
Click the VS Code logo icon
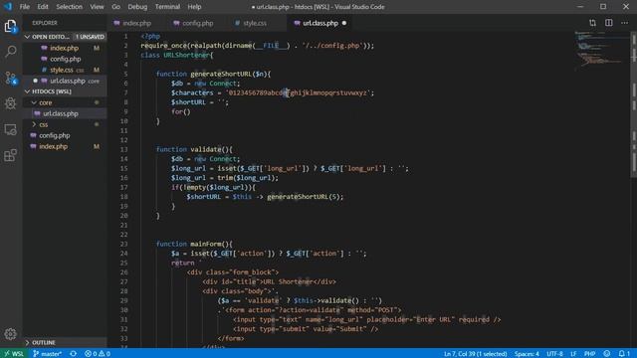click(x=8, y=7)
